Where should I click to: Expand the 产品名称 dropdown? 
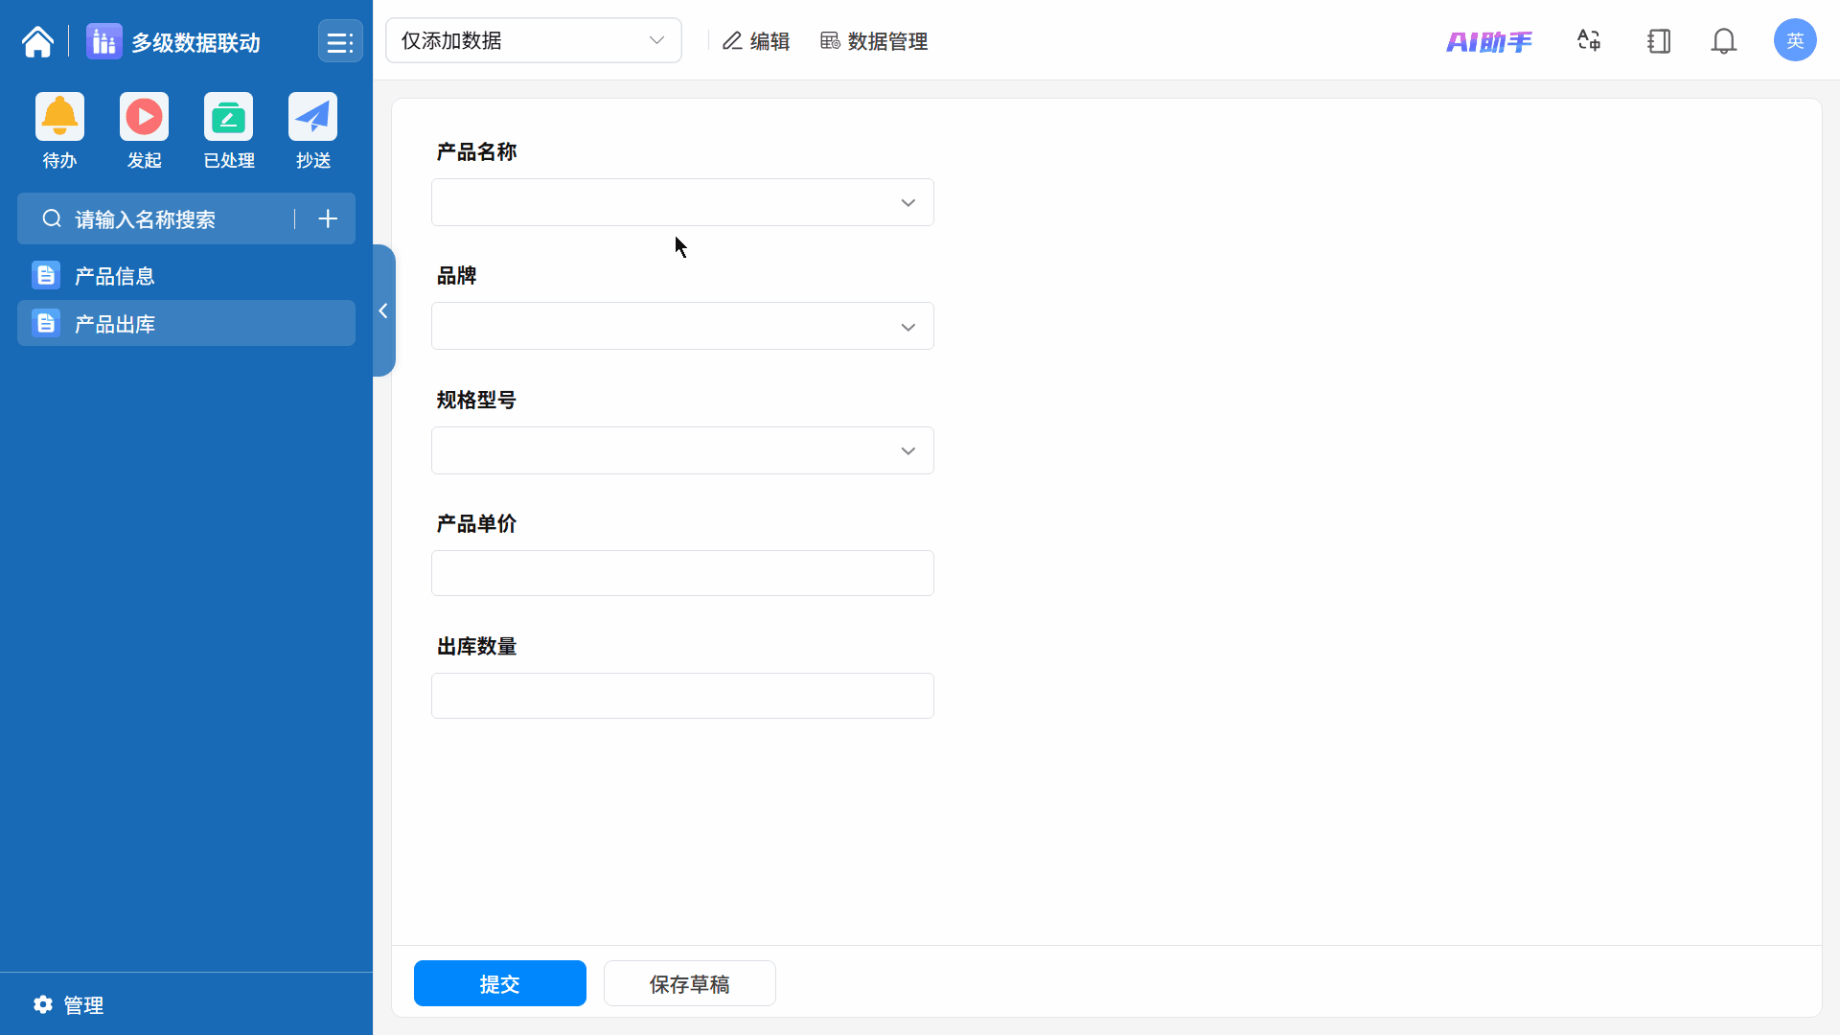(x=682, y=203)
